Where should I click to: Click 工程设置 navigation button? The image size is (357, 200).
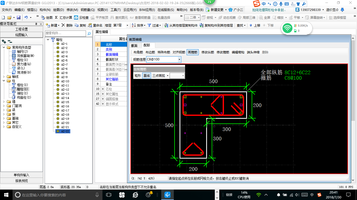(22, 29)
